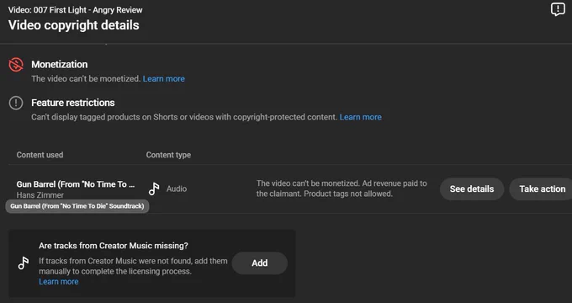The image size is (572, 303).
Task: Click the Content type column header
Action: tap(168, 155)
